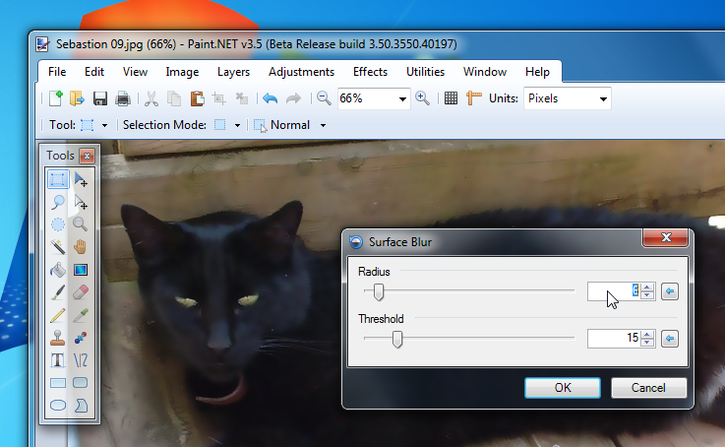Toggle the Rulers icon
The width and height of the screenshot is (725, 447).
pos(473,98)
